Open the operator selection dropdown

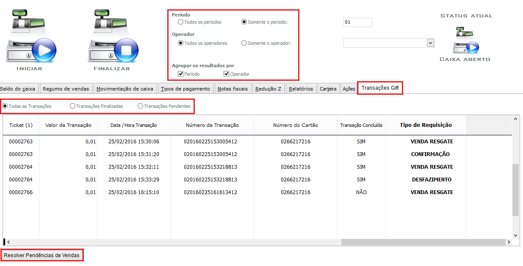pos(431,43)
